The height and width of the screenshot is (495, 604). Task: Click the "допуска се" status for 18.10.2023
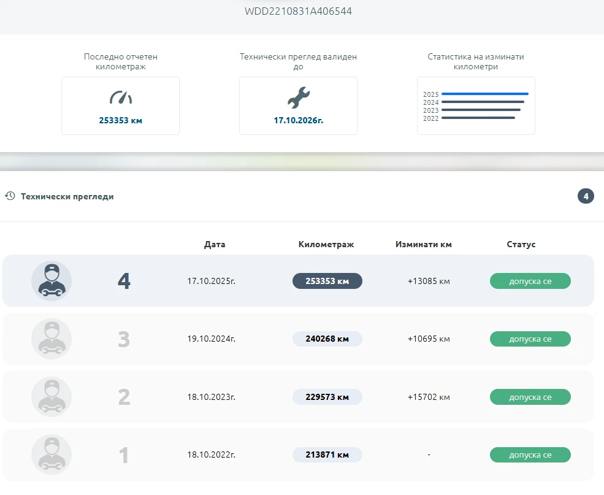[530, 397]
